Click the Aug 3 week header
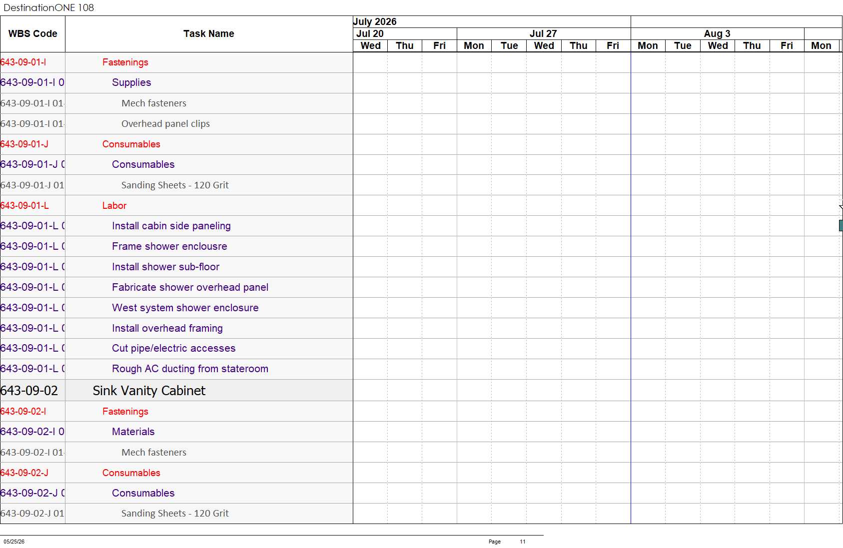Image resolution: width=843 pixels, height=548 pixels. click(x=718, y=34)
